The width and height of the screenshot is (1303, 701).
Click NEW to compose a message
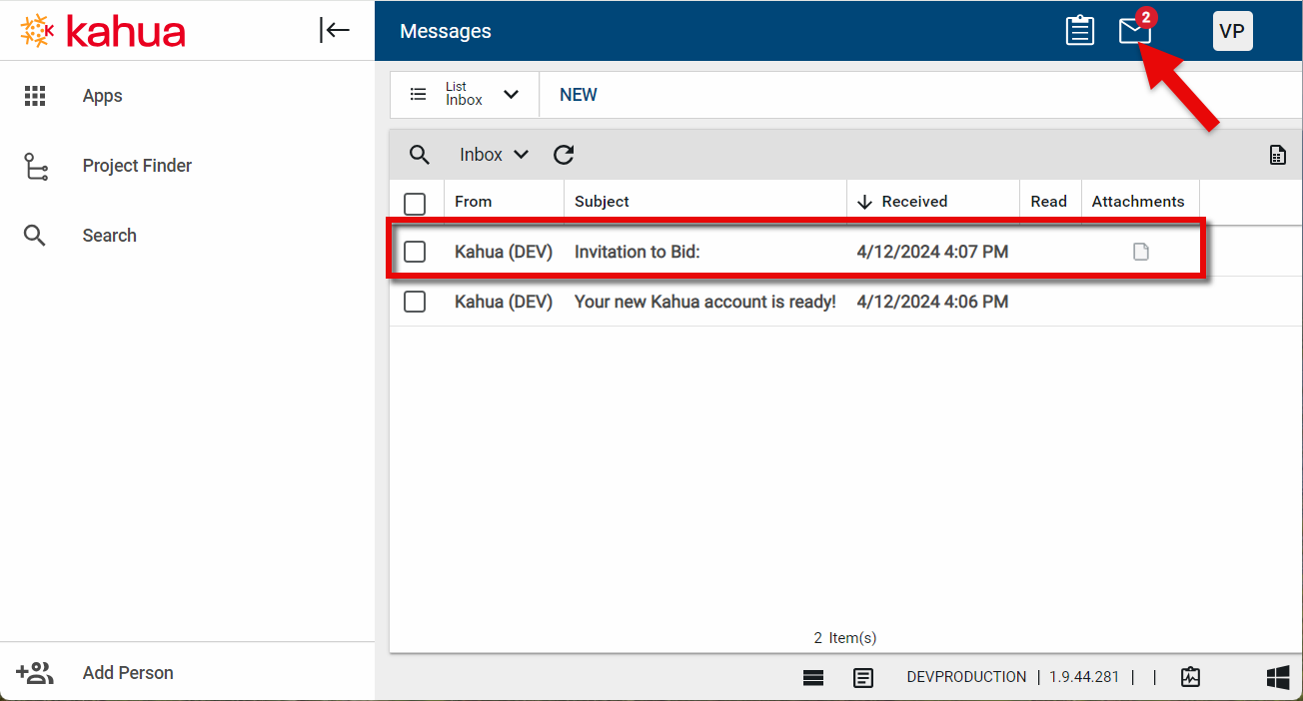[578, 95]
